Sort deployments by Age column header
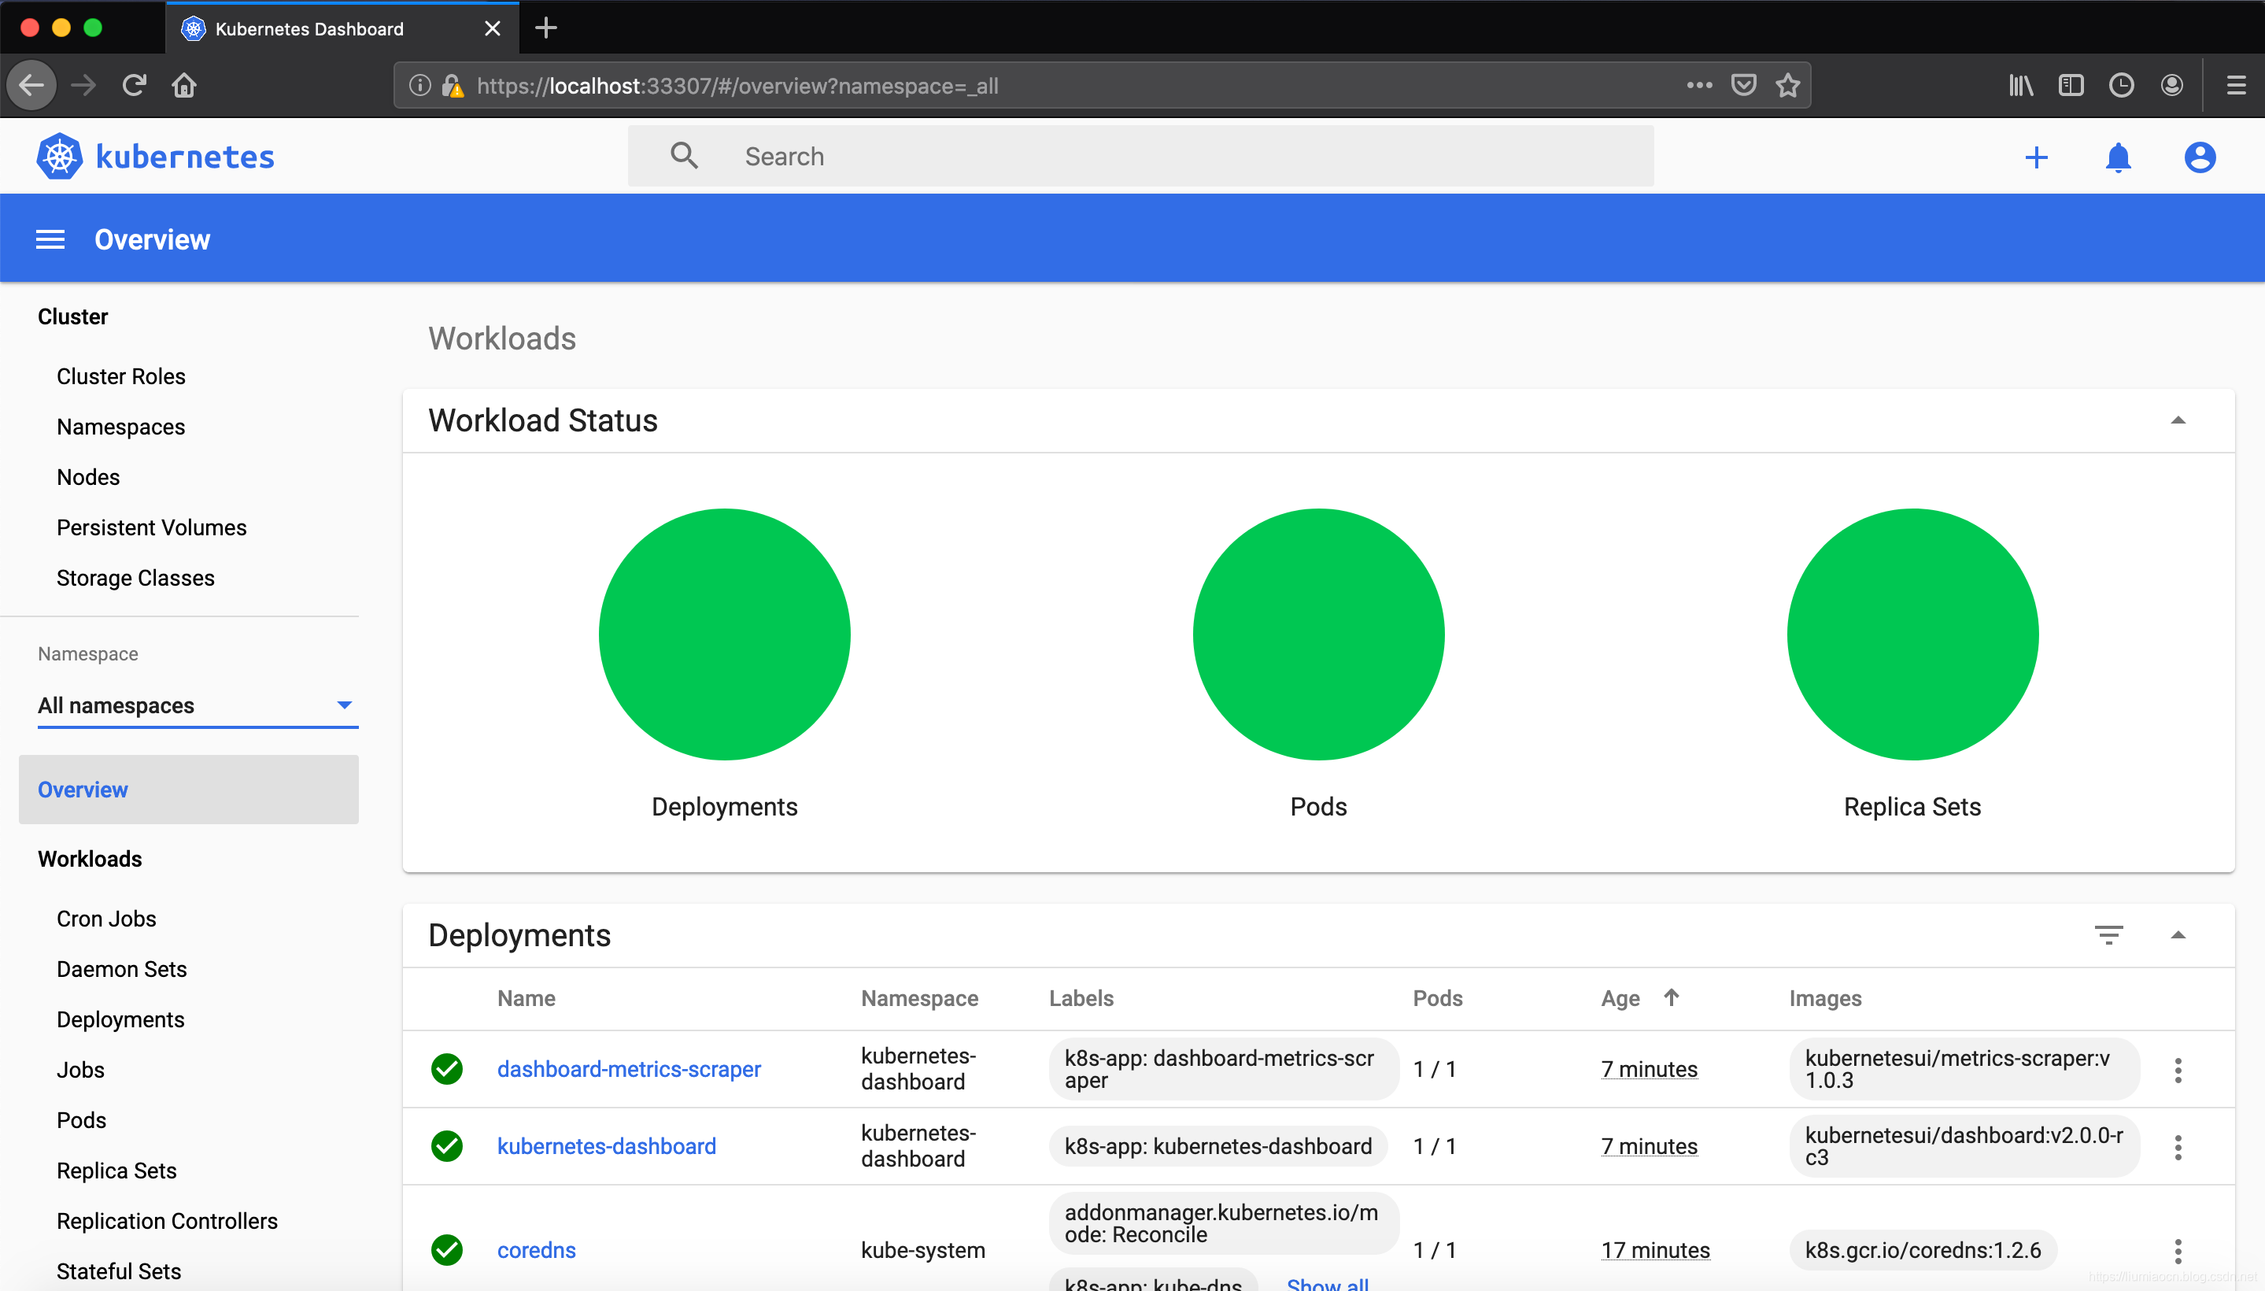Viewport: 2265px width, 1291px height. pyautogui.click(x=1620, y=998)
